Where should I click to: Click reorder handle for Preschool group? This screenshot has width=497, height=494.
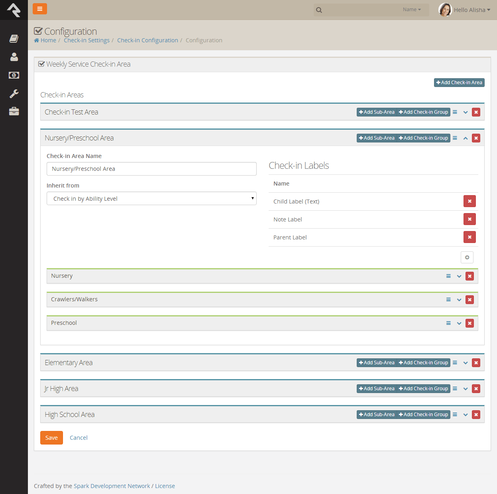tap(448, 323)
